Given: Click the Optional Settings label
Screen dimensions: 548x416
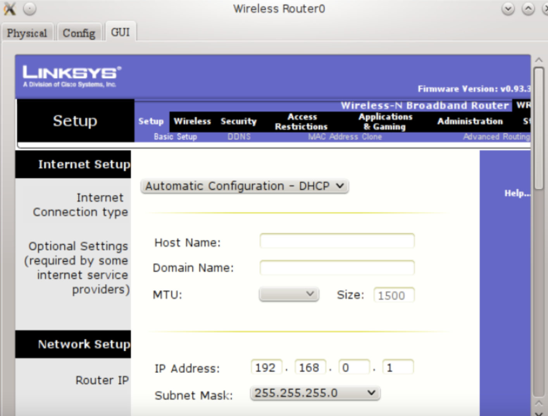Looking at the screenshot, I should click(x=77, y=268).
